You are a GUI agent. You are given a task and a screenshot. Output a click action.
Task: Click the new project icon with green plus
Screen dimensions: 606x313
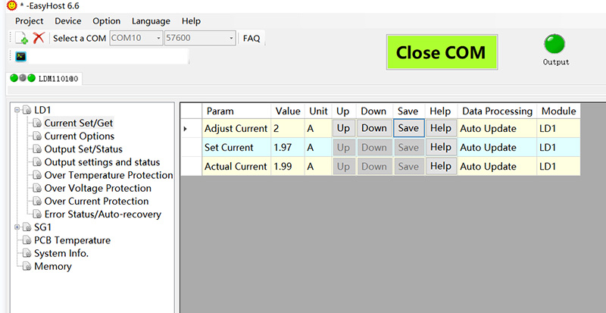click(x=22, y=38)
